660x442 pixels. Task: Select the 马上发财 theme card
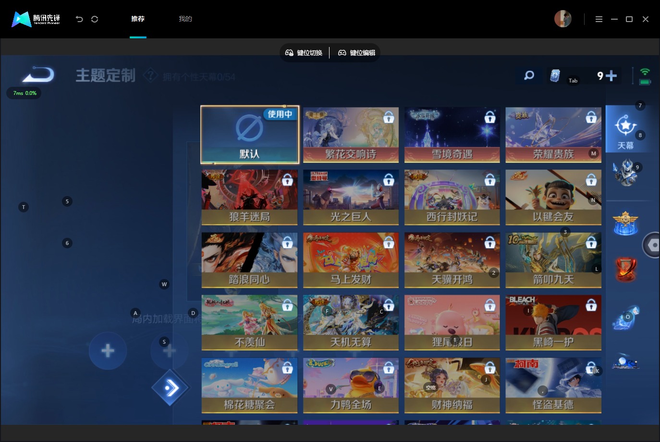[x=351, y=260]
